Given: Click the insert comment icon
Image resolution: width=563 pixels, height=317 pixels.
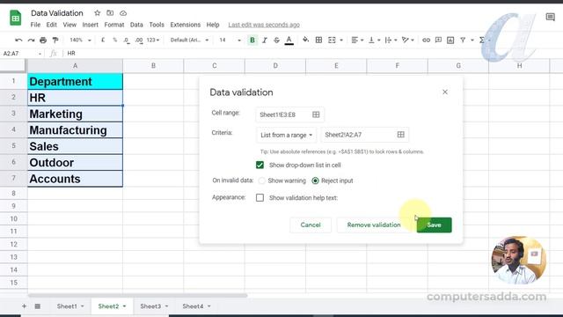Looking at the screenshot, I should [438, 40].
